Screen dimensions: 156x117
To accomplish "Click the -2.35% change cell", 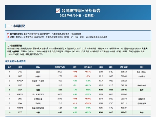I will (x=88, y=94).
